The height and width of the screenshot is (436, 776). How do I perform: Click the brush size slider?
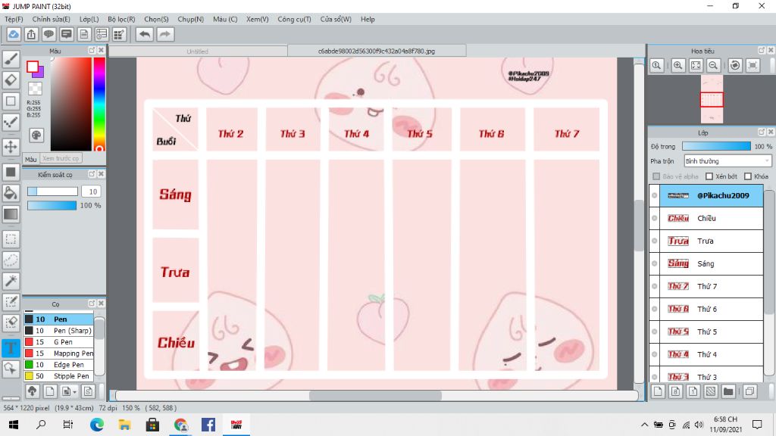[x=52, y=192]
